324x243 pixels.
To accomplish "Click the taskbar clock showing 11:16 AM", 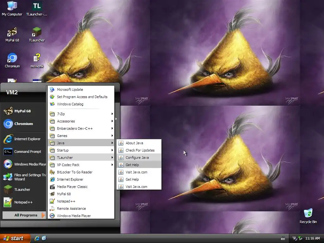I will (312, 238).
